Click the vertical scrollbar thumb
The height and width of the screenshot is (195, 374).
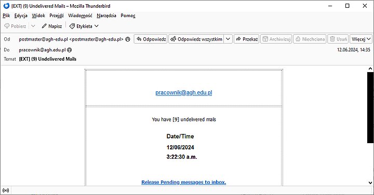coord(370,107)
